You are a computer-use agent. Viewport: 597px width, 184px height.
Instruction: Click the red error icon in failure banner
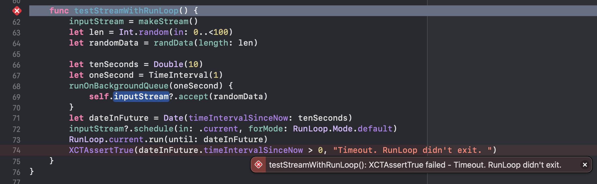[x=259, y=164]
